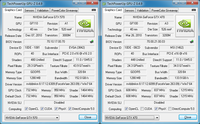Viewport: 200px width, 124px height.
Task: Click Texture Fillrate value 34.0 GTexel/s
Action: point(182,66)
